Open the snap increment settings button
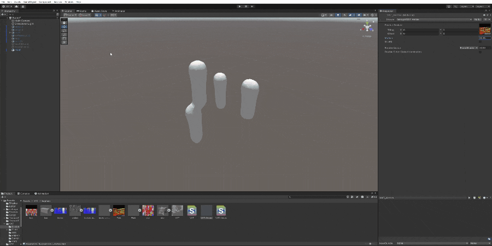The image size is (492, 246). [113, 15]
